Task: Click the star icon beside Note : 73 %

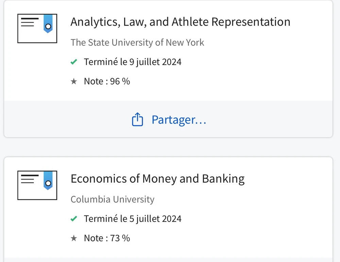Action: tap(74, 238)
